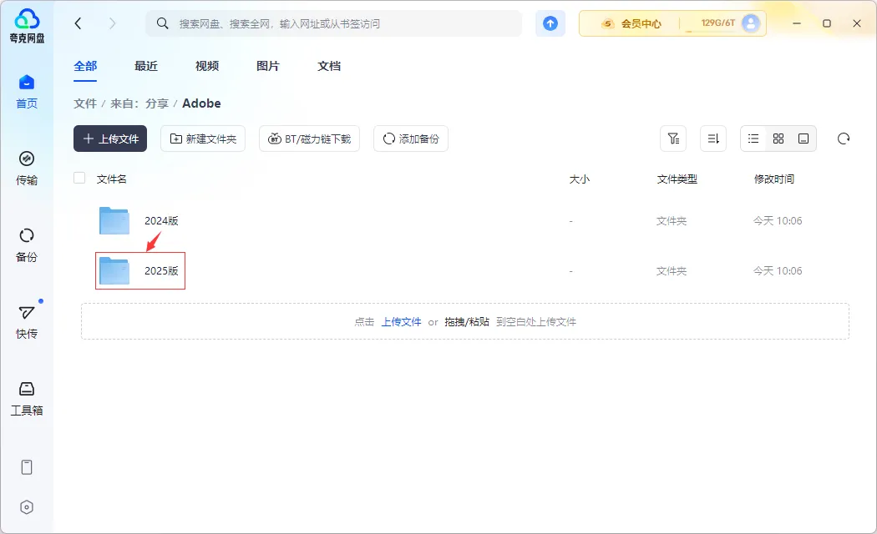
Task: Open the 2025版 folder icon
Action: point(114,271)
